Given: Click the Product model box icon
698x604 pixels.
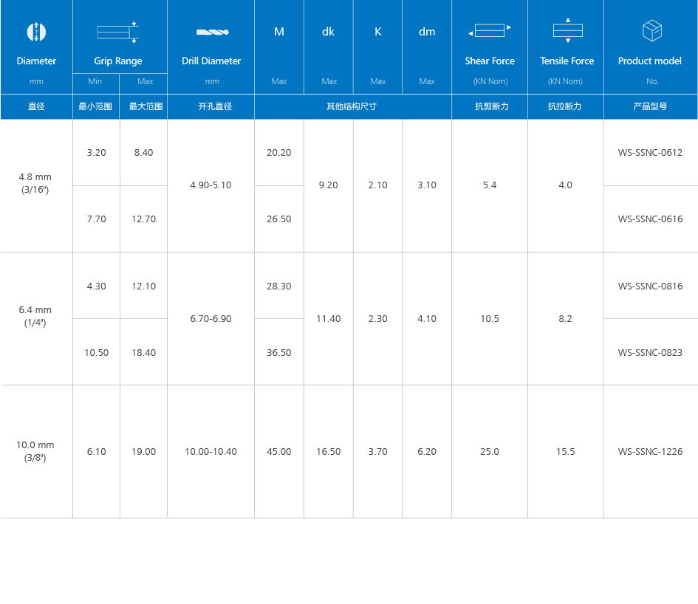Looking at the screenshot, I should pos(651,31).
